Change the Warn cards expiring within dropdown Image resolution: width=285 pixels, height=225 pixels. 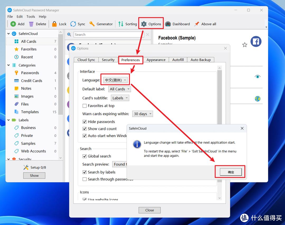(142, 114)
